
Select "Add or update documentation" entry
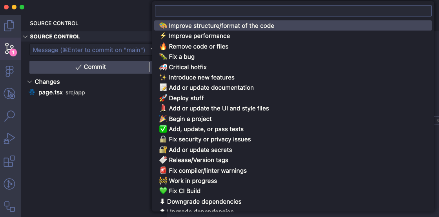(211, 88)
